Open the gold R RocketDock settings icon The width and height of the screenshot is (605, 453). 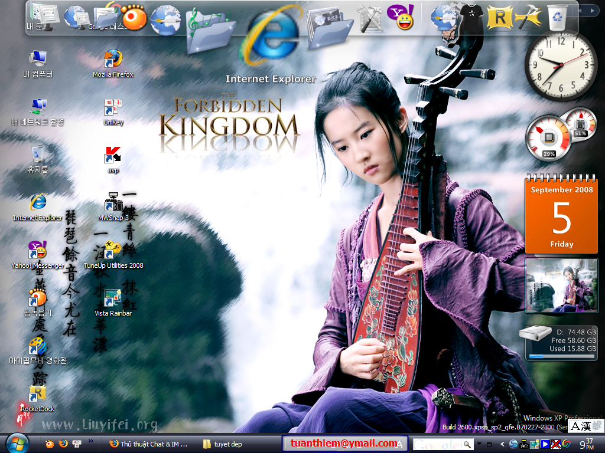pos(500,17)
